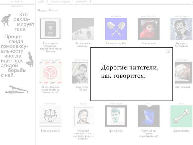Click the Openspace logo
Viewport: 193px width, 145px height.
17,2
